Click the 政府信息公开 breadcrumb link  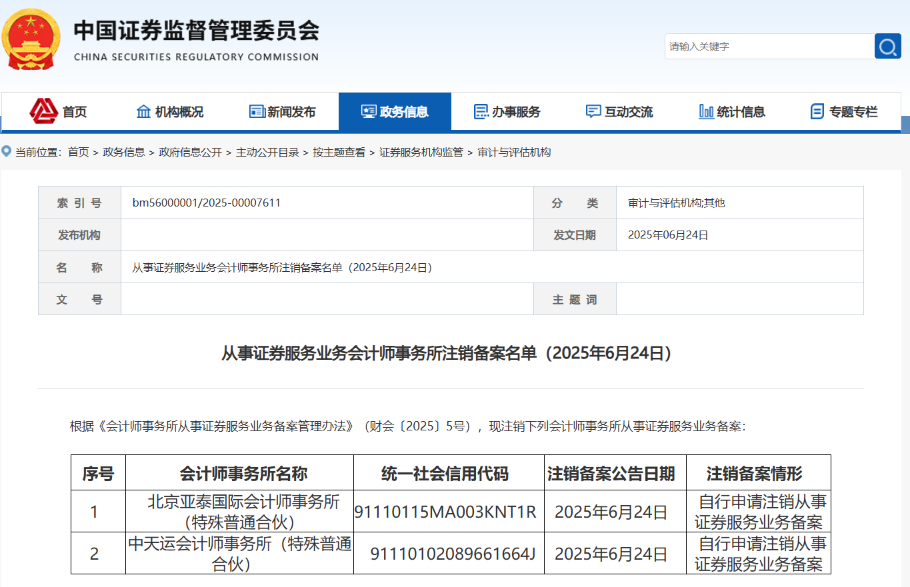coord(190,152)
